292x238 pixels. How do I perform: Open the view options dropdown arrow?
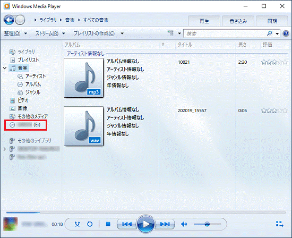(179, 33)
